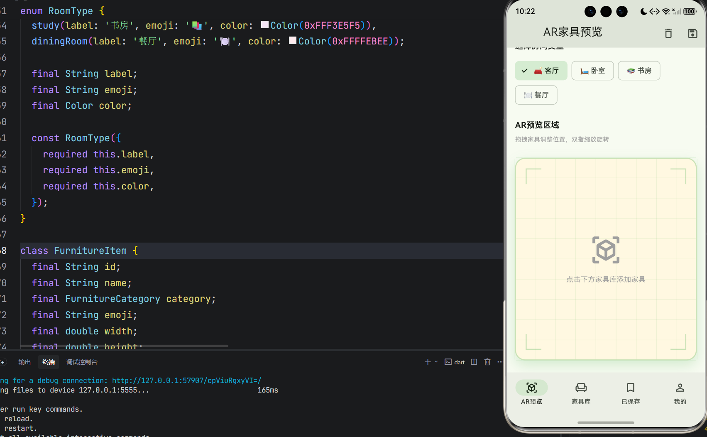The width and height of the screenshot is (707, 437).
Task: Tap the AR cube placeholder icon in preview area
Action: click(606, 250)
